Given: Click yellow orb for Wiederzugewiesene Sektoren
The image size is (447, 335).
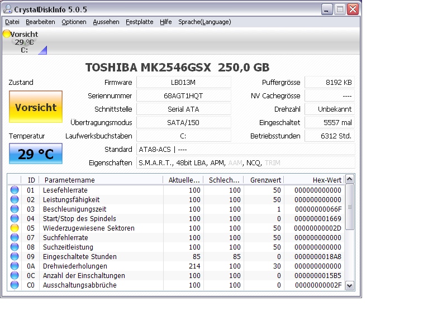Looking at the screenshot, I should [x=15, y=228].
